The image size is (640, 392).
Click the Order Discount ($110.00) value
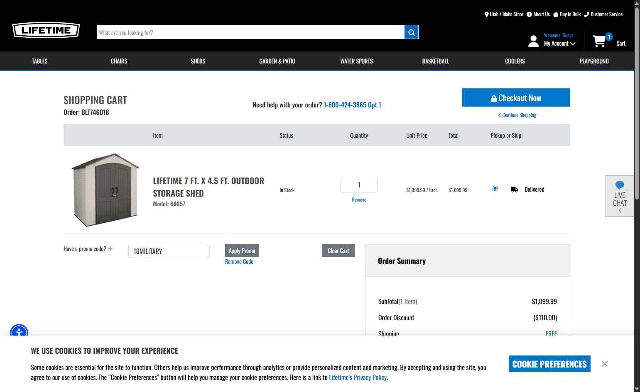click(545, 318)
